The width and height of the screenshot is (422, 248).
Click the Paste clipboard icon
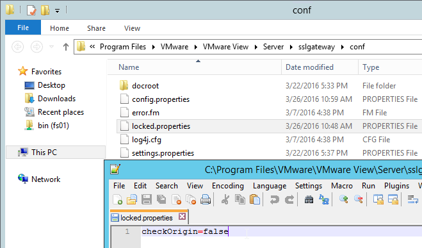coord(255,200)
